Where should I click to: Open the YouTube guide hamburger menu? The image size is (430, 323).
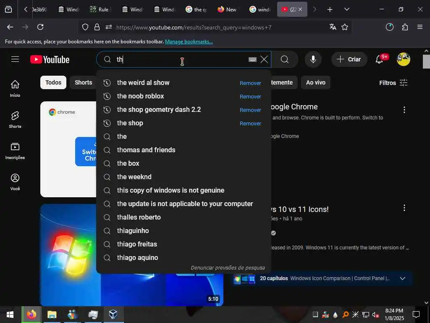point(15,59)
